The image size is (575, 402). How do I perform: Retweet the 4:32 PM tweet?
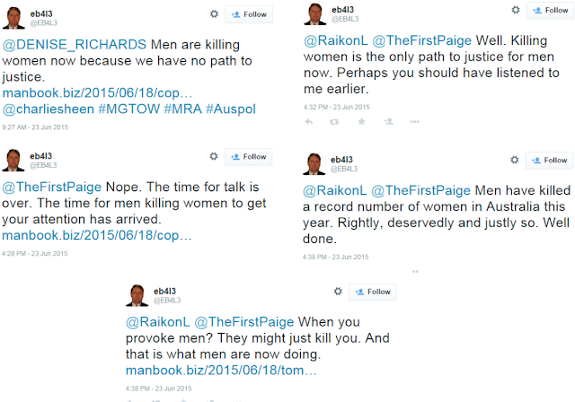pos(334,121)
